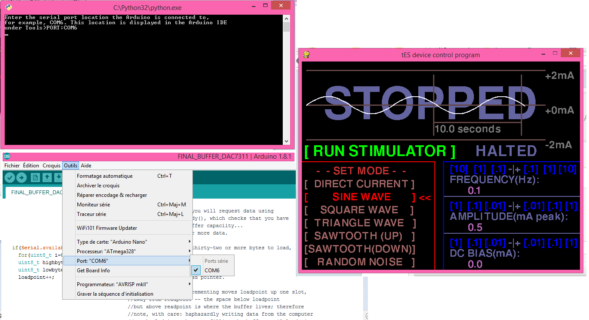589x320 pixels.
Task: Decrease DC bias by .1 mA
Action: (473, 242)
